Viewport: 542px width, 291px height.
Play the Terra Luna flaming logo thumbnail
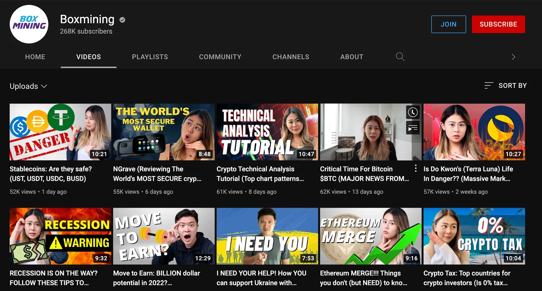click(x=474, y=132)
